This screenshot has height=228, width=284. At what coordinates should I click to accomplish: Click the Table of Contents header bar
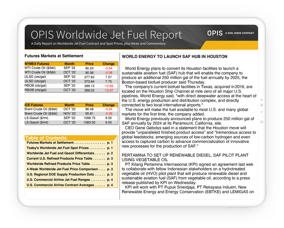pyautogui.click(x=71, y=138)
